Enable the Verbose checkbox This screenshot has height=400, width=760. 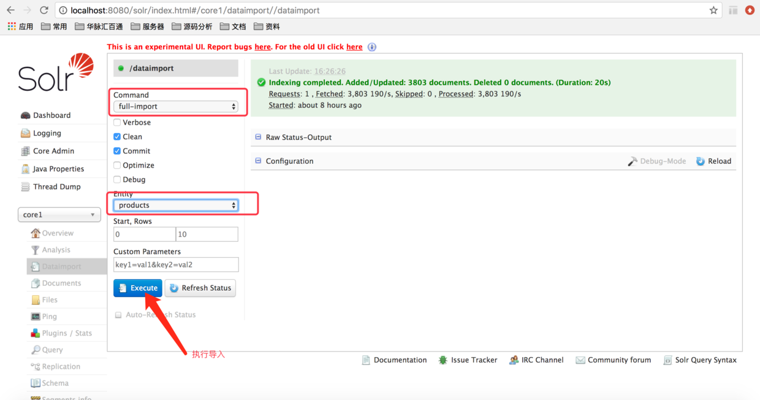pyautogui.click(x=117, y=122)
